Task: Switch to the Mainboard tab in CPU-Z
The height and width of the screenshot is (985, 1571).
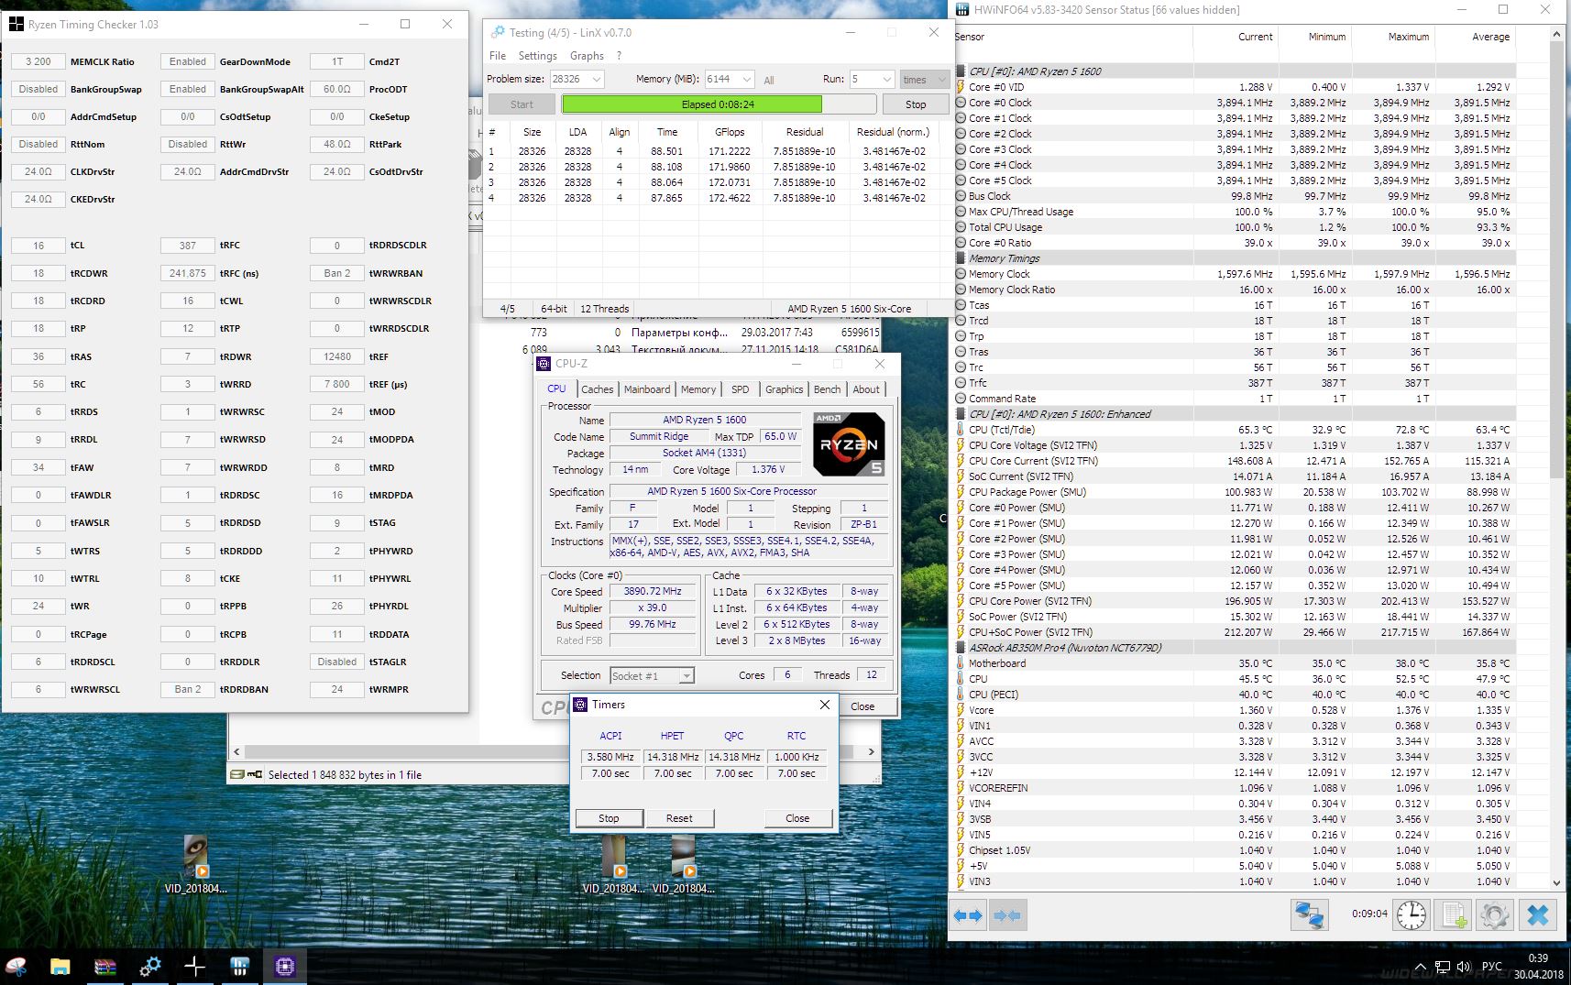Action: point(647,389)
